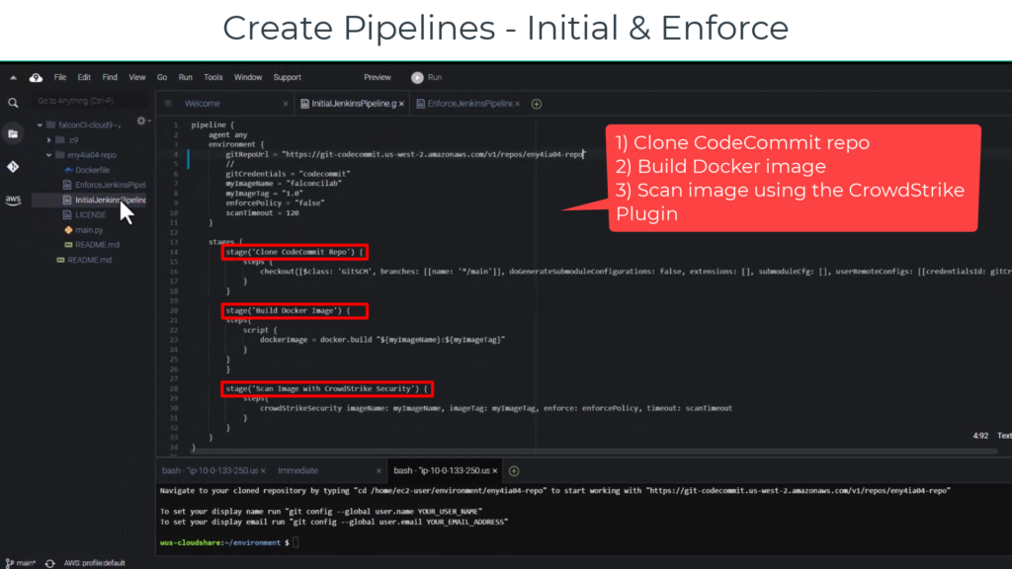The image size is (1012, 569).
Task: Open the Window menu
Action: point(248,77)
